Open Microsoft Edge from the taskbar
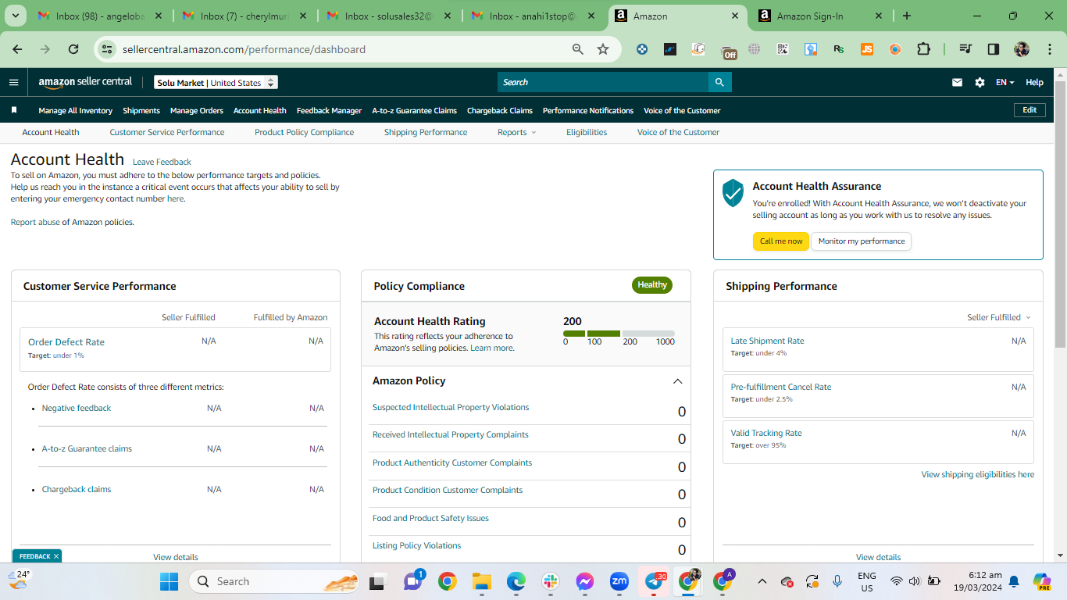This screenshot has height=600, width=1067. (516, 581)
